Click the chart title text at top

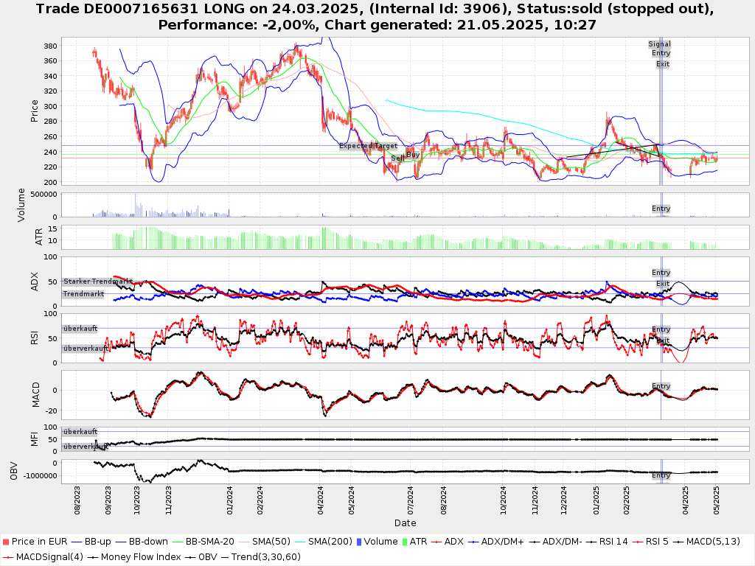point(377,17)
